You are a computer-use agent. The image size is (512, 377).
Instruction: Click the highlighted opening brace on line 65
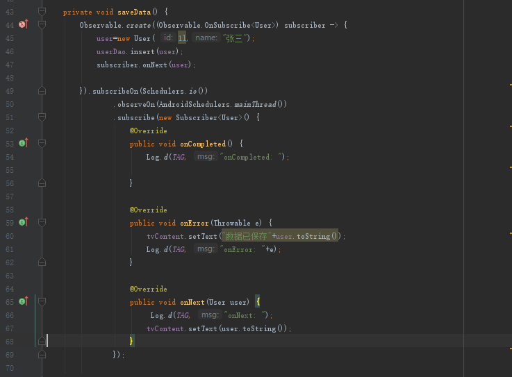tap(258, 301)
